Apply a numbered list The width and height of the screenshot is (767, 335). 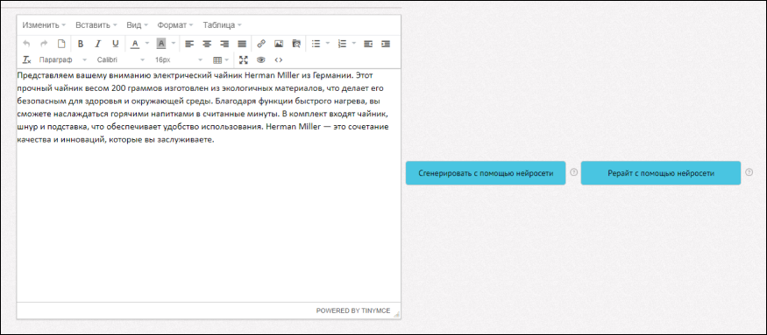click(342, 44)
